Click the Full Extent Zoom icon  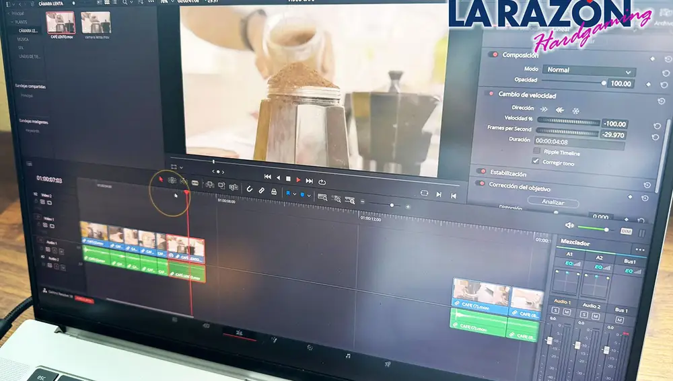point(322,197)
